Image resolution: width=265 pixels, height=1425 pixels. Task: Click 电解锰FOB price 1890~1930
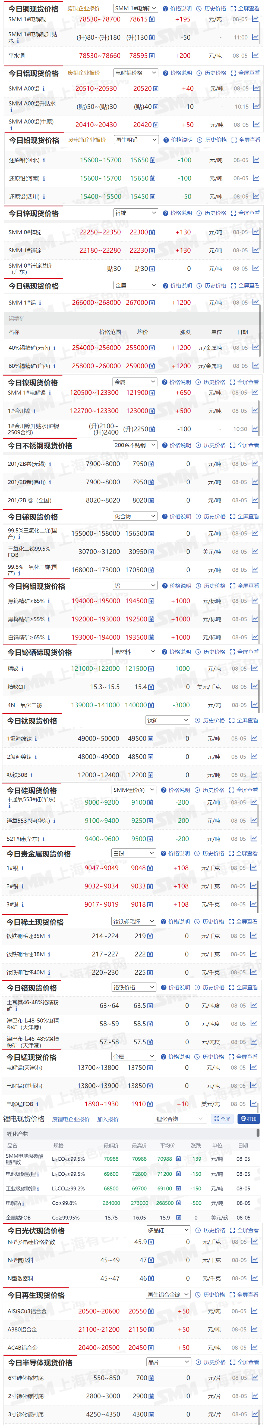point(102,1104)
